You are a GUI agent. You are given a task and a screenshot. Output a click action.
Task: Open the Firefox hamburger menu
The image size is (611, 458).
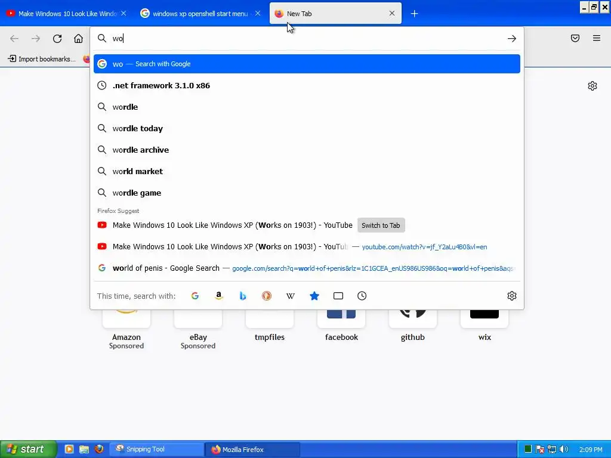click(597, 38)
